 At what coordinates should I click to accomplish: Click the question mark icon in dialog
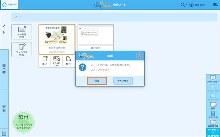point(82,67)
